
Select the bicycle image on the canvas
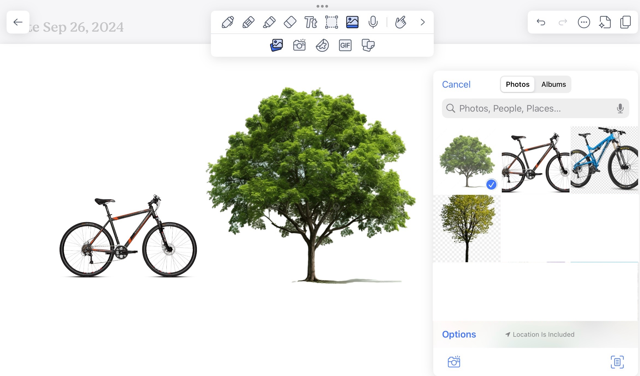coord(128,236)
